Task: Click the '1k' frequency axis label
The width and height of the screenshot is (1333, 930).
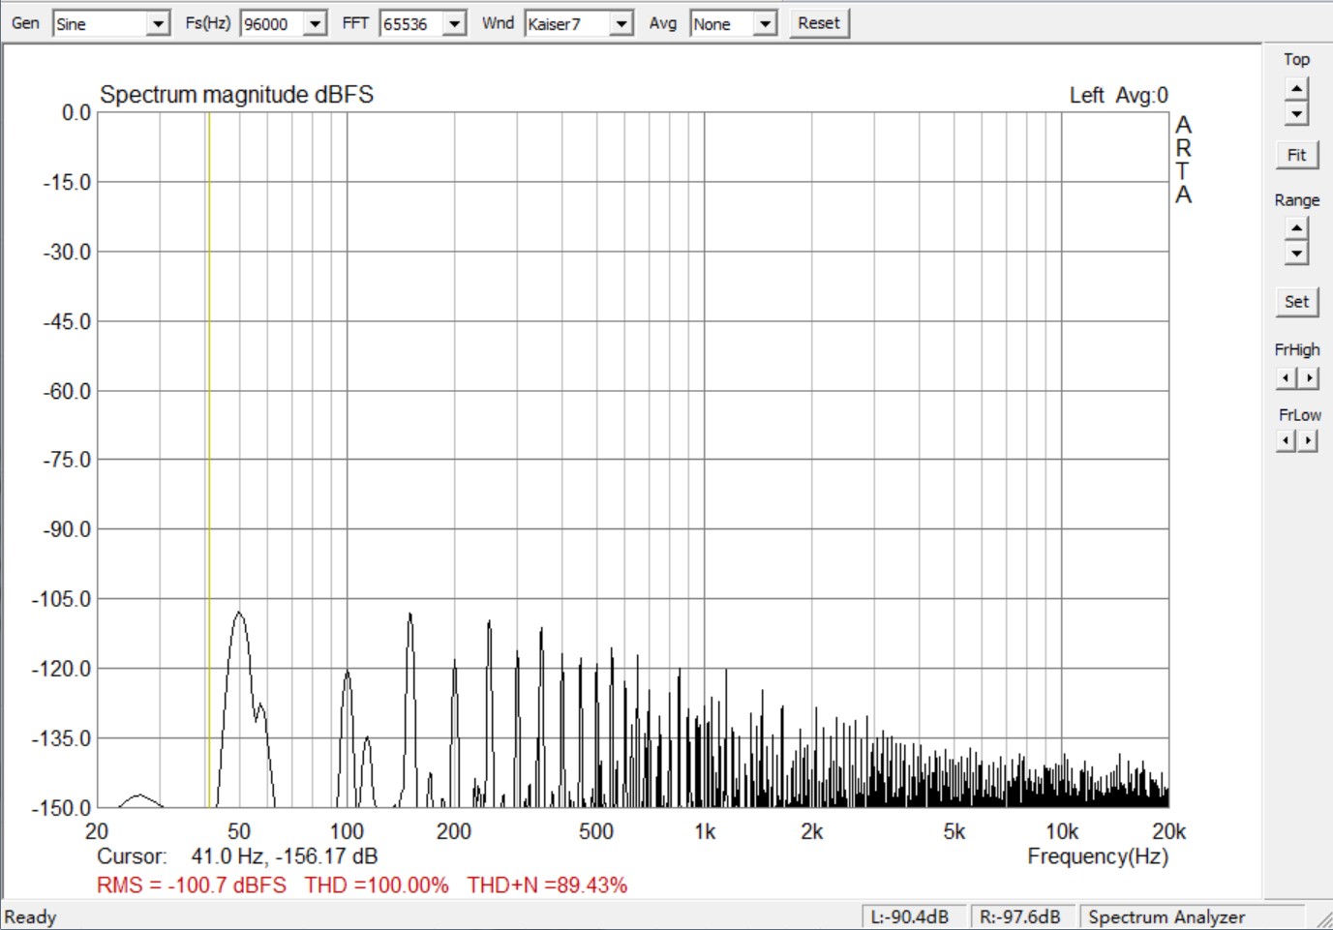Action: click(x=705, y=831)
